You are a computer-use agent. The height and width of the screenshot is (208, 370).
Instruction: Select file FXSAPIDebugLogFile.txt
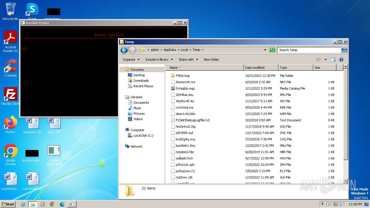tap(193, 120)
